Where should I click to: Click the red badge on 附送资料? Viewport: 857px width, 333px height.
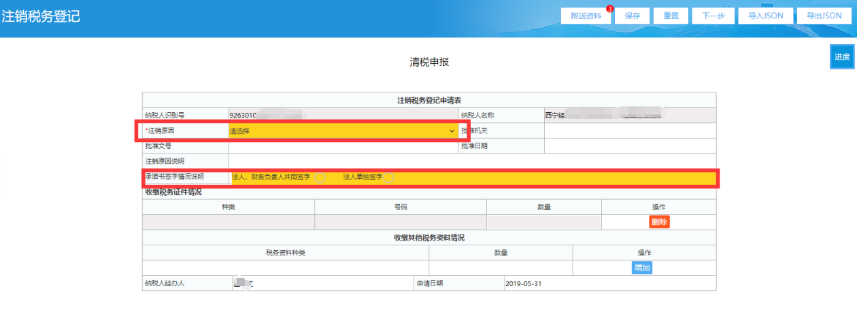tap(609, 9)
